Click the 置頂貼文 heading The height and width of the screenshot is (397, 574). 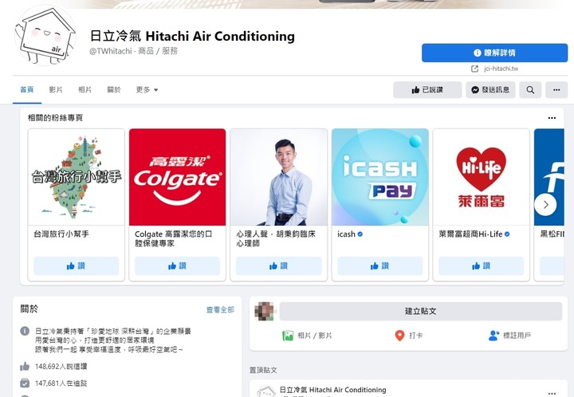pos(263,370)
